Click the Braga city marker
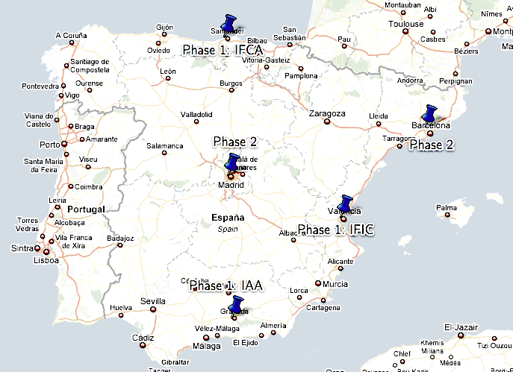The height and width of the screenshot is (372, 513). (71, 126)
